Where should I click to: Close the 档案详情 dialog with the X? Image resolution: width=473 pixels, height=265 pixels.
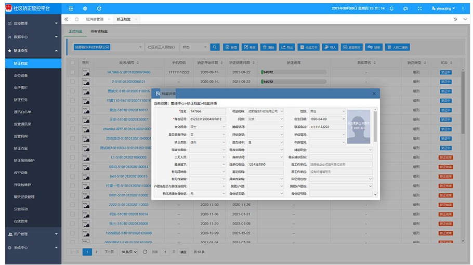[374, 94]
